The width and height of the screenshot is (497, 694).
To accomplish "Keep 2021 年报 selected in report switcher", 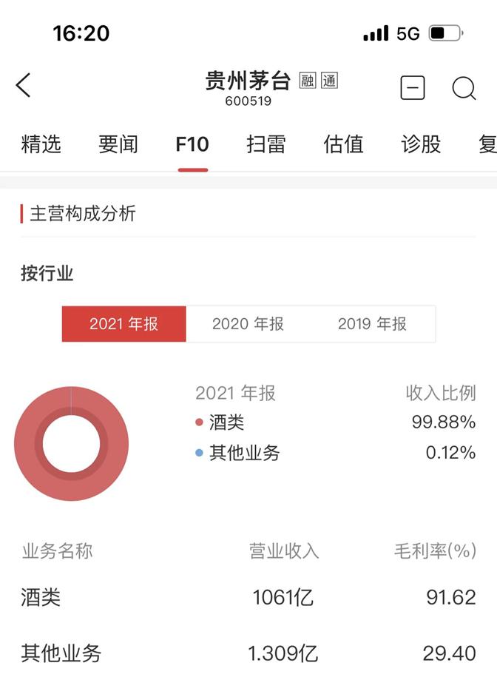I will click(123, 323).
